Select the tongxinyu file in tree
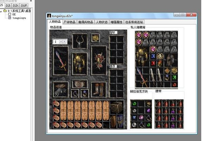Screen dimensions: 204x141 [x=19, y=18]
